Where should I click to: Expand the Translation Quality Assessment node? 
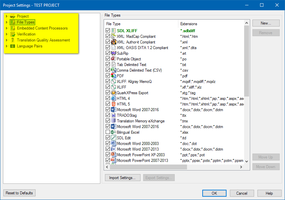[7, 40]
